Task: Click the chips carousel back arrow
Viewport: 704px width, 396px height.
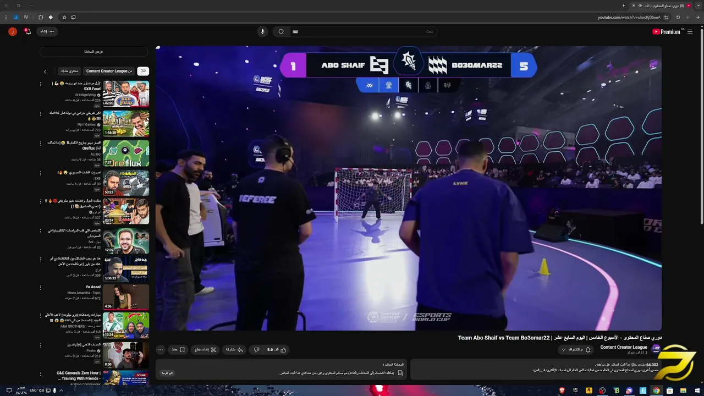Action: pyautogui.click(x=45, y=71)
